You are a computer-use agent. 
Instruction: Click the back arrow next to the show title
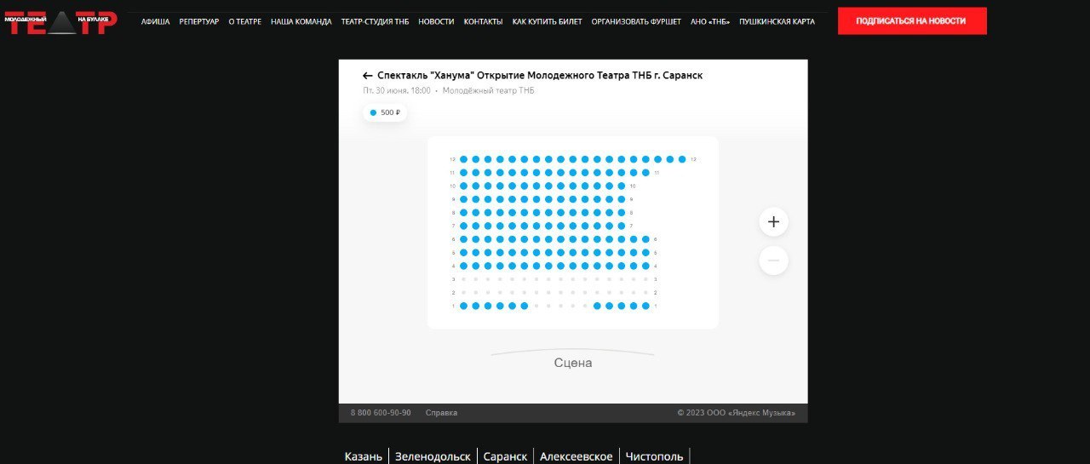pos(368,76)
